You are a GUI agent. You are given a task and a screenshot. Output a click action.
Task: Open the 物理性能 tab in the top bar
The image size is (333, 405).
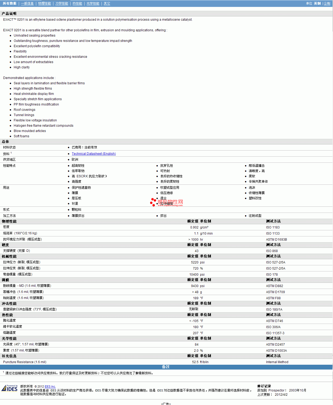[x=44, y=3]
